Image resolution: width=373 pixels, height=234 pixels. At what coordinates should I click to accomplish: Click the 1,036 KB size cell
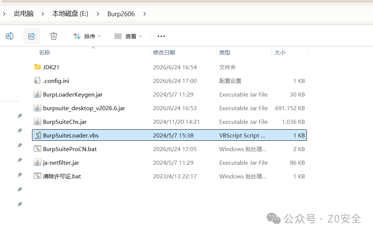pos(293,122)
